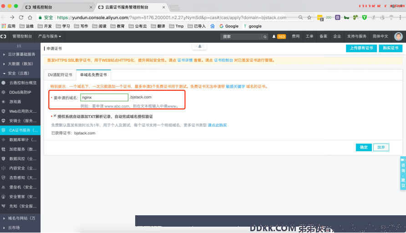Click 上传原有证书 button
The width and height of the screenshot is (406, 233).
coord(361,48)
